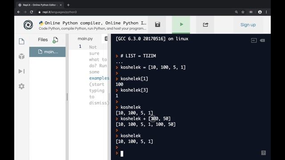Click the Repl.it logo
285x160 pixels.
tap(28, 25)
